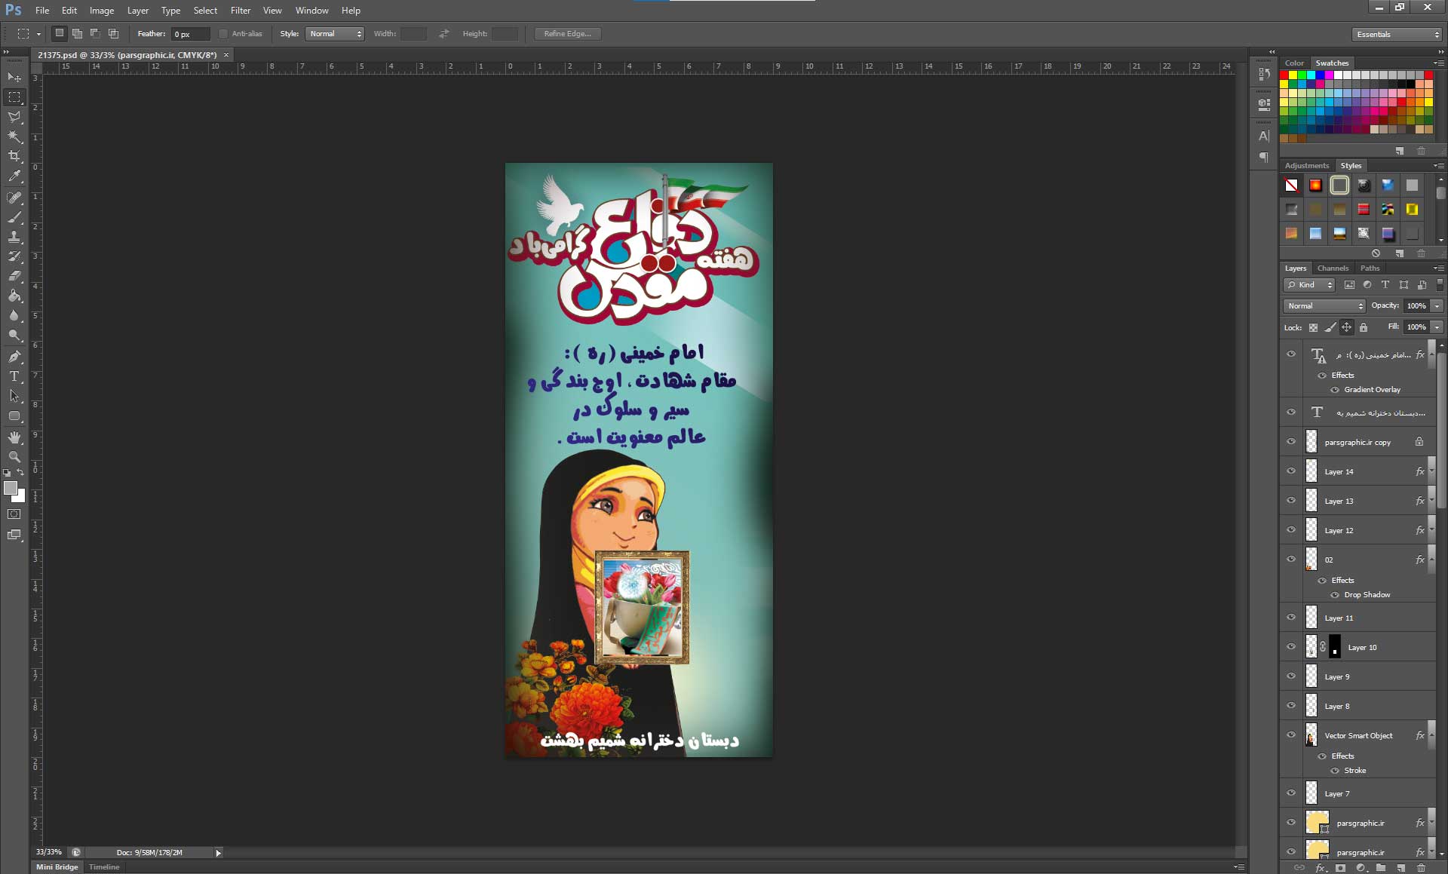This screenshot has width=1448, height=874.
Task: Click Add layer style fx icon at panel bottom
Action: click(x=1321, y=868)
